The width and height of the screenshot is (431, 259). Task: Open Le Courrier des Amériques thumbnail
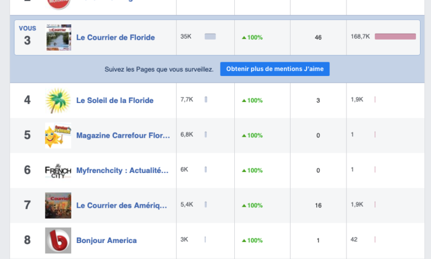58,206
